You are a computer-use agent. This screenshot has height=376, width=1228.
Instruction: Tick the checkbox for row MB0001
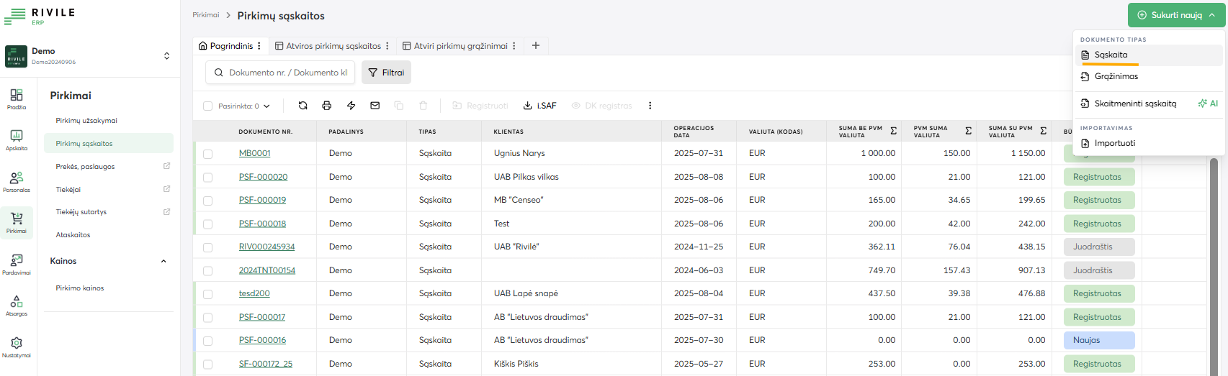tap(207, 154)
